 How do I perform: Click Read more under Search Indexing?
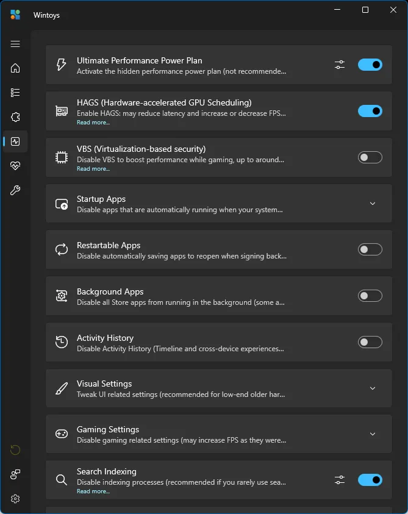[93, 491]
